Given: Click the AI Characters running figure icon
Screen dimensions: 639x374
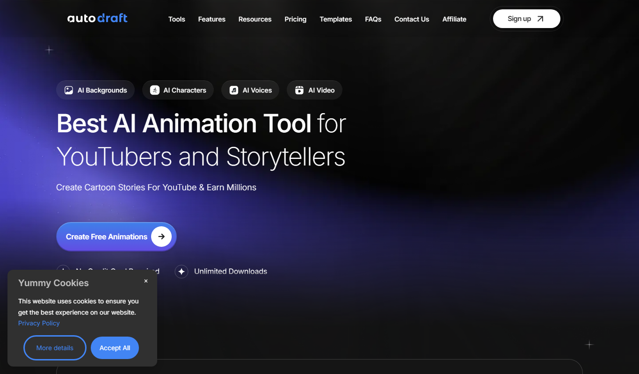Looking at the screenshot, I should (x=155, y=90).
